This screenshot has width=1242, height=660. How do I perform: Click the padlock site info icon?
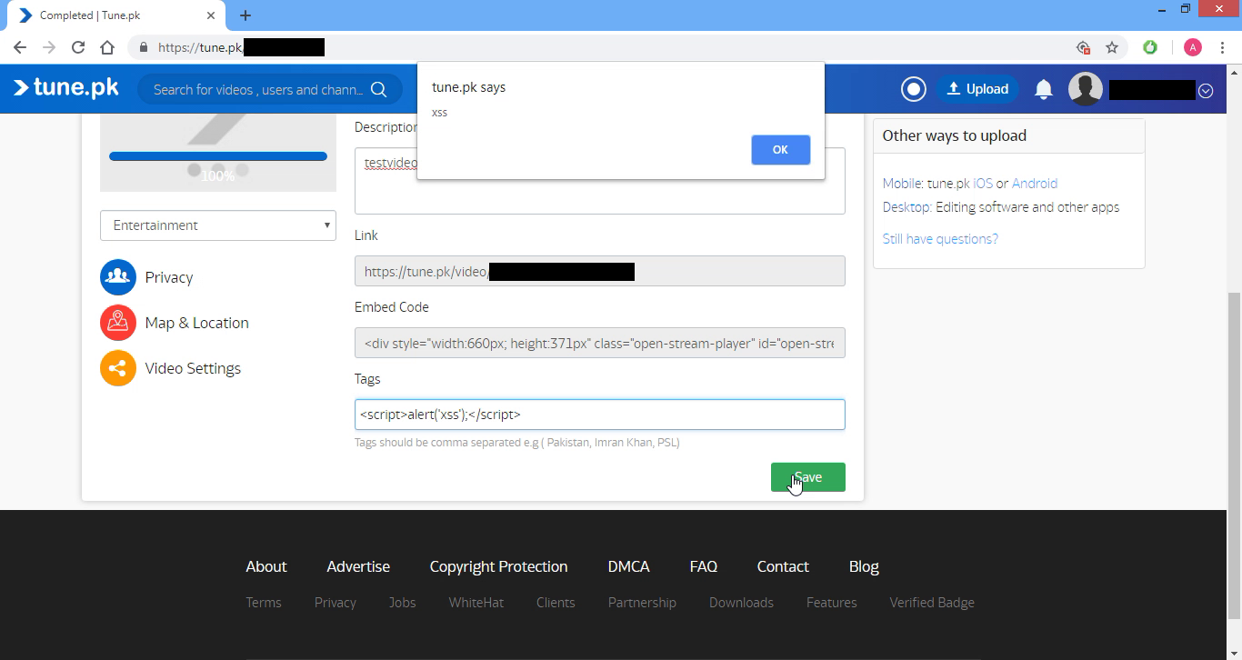tap(144, 47)
